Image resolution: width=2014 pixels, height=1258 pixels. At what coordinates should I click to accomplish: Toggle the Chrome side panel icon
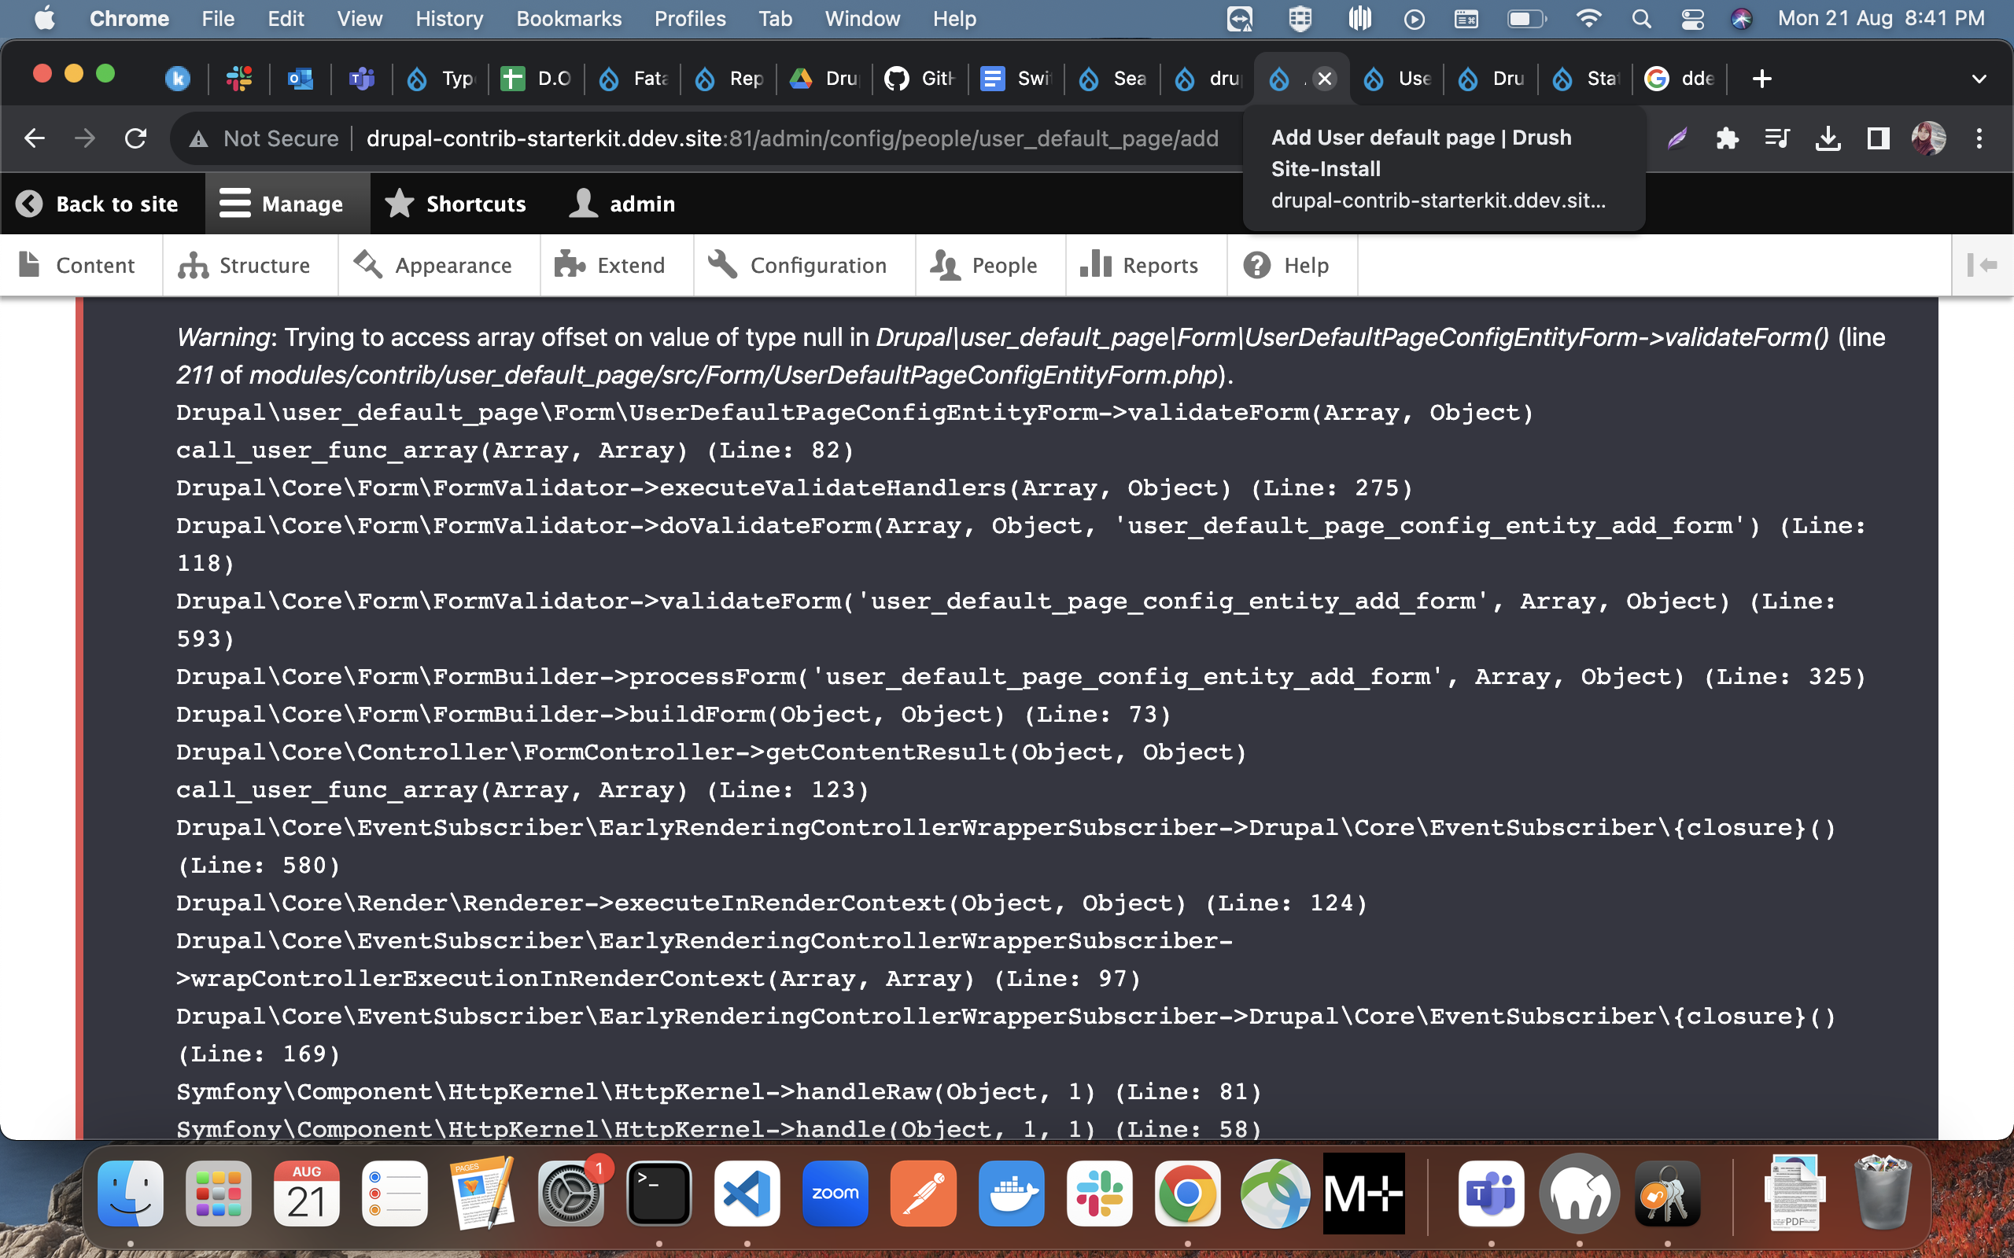(1878, 138)
